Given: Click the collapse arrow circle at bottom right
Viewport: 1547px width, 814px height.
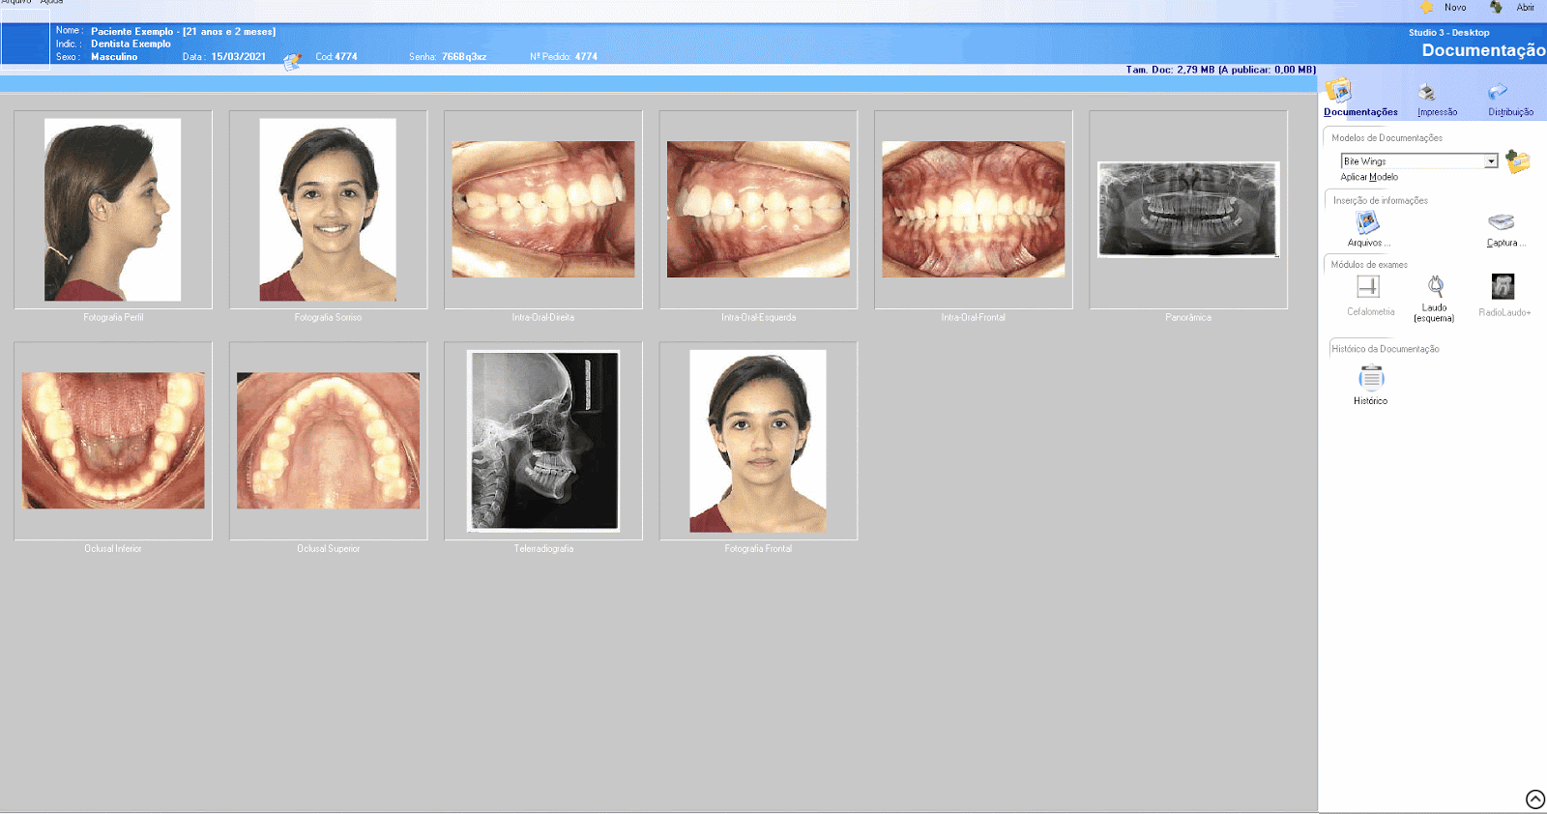Looking at the screenshot, I should point(1535,799).
